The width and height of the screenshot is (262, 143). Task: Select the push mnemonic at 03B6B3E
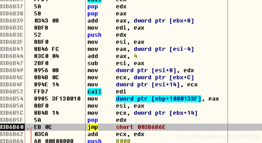pos(94,35)
